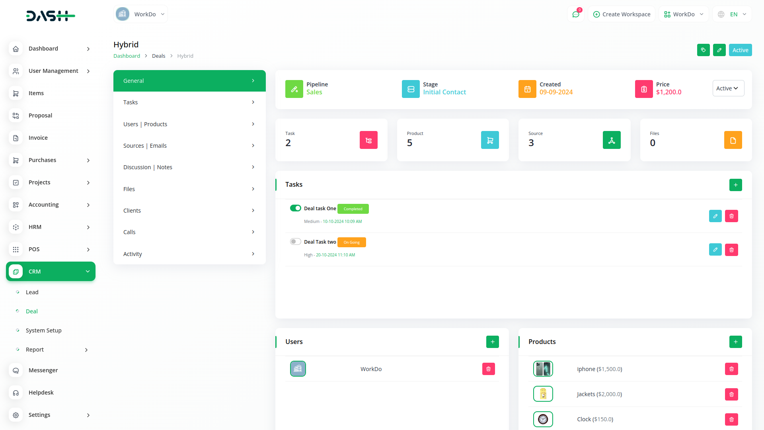The height and width of the screenshot is (430, 764).
Task: Open the deal edit pencil icon
Action: point(719,50)
